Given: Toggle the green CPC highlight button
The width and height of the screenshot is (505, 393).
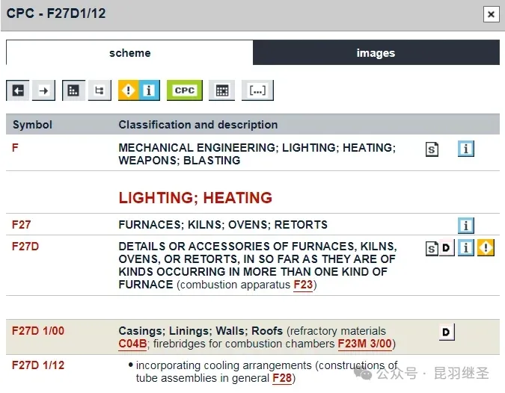Looking at the screenshot, I should tap(184, 90).
